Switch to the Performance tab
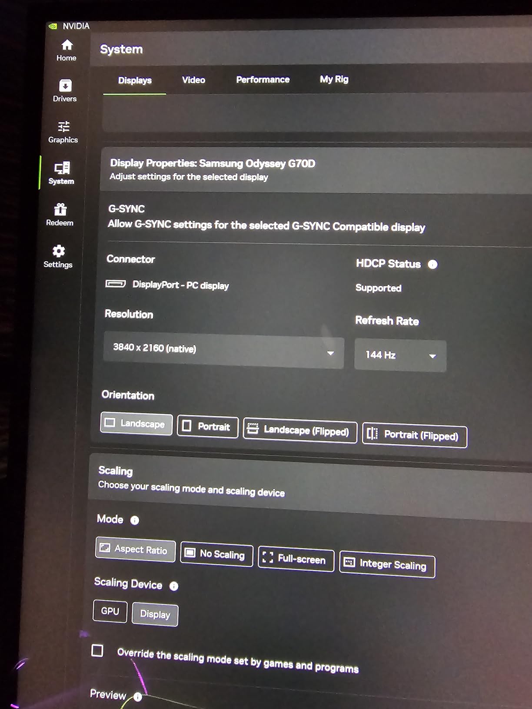 point(263,80)
